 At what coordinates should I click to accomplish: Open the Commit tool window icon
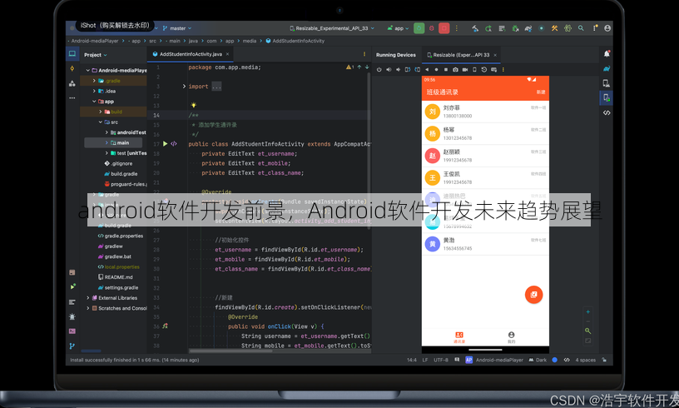(x=72, y=68)
